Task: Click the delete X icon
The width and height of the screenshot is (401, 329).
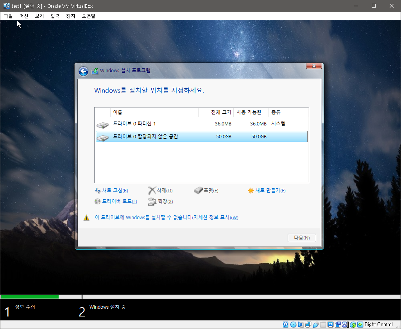Action: pyautogui.click(x=152, y=191)
